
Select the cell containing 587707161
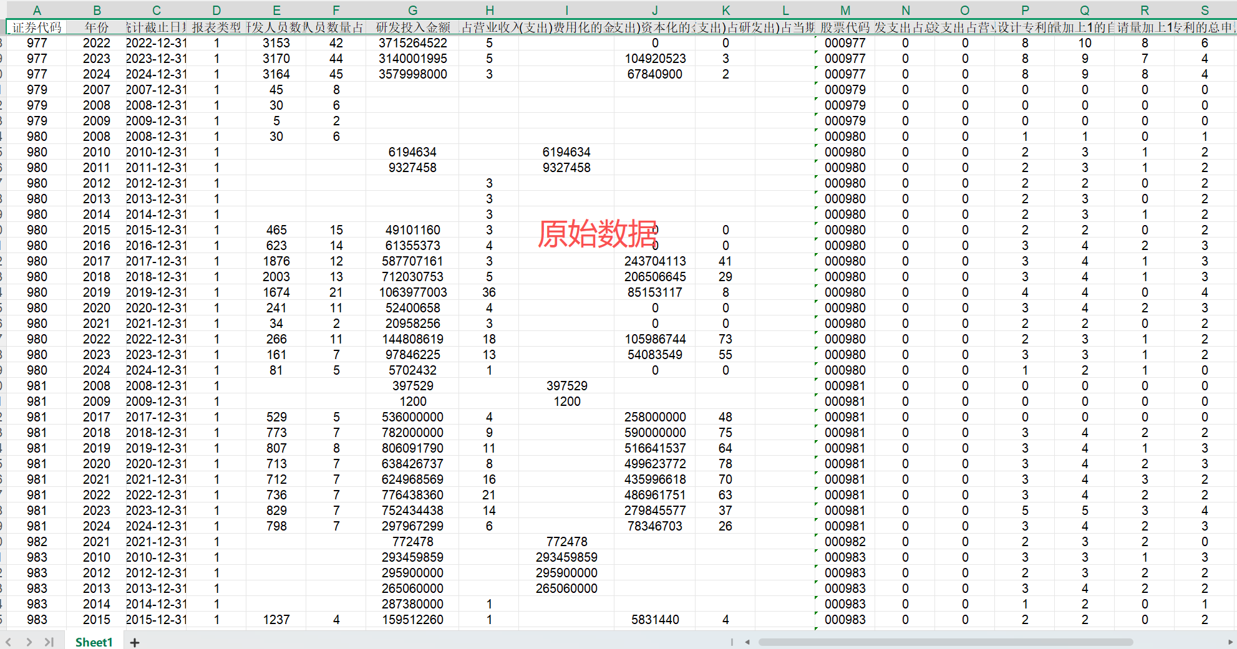pos(412,261)
